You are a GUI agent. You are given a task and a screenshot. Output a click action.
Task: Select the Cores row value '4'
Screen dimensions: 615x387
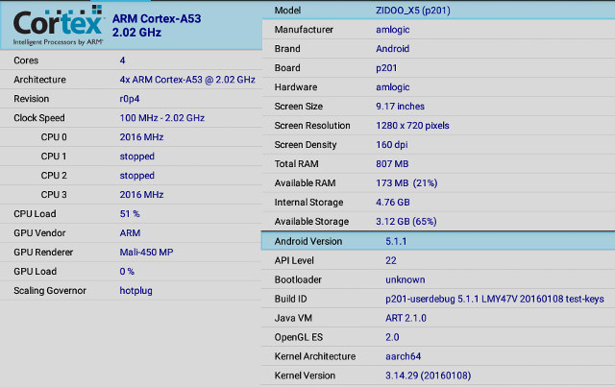[x=122, y=60]
